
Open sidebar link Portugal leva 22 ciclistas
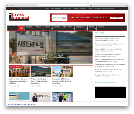(x=108, y=76)
